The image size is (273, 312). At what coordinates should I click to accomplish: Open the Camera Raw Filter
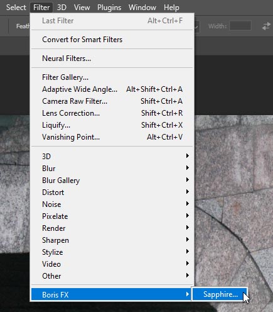tap(112, 101)
